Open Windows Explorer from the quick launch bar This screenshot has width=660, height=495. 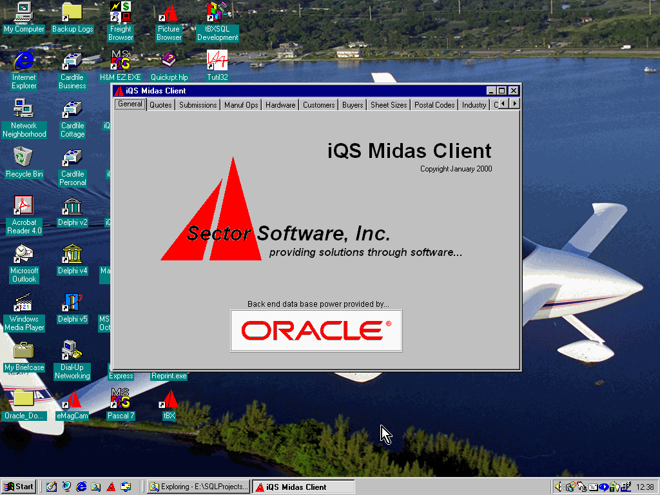point(96,487)
